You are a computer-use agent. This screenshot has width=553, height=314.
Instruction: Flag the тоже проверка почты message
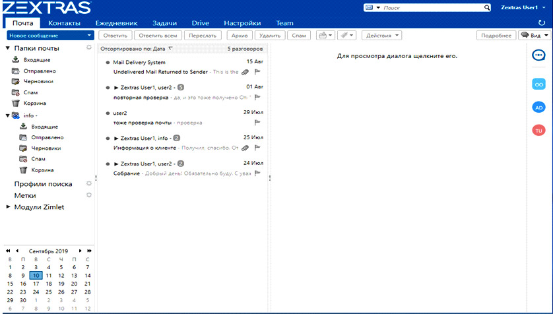coord(257,123)
